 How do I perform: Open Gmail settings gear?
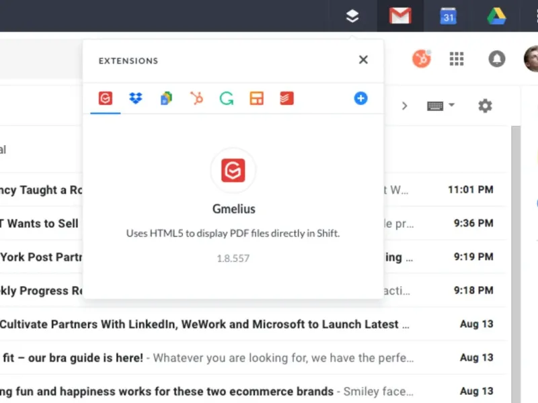tap(485, 105)
